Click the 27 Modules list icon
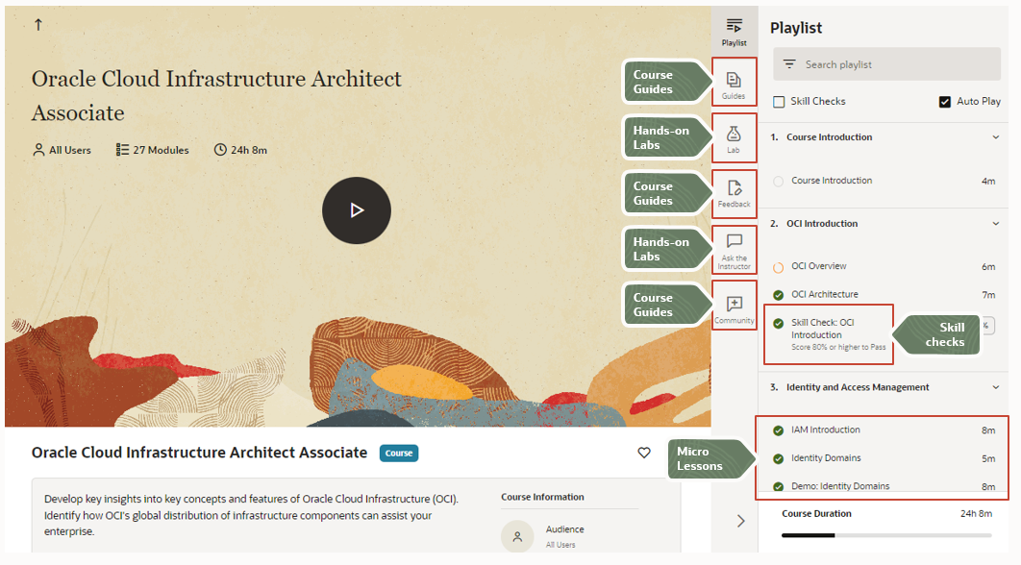Screen dimensions: 1021x565 click(122, 150)
